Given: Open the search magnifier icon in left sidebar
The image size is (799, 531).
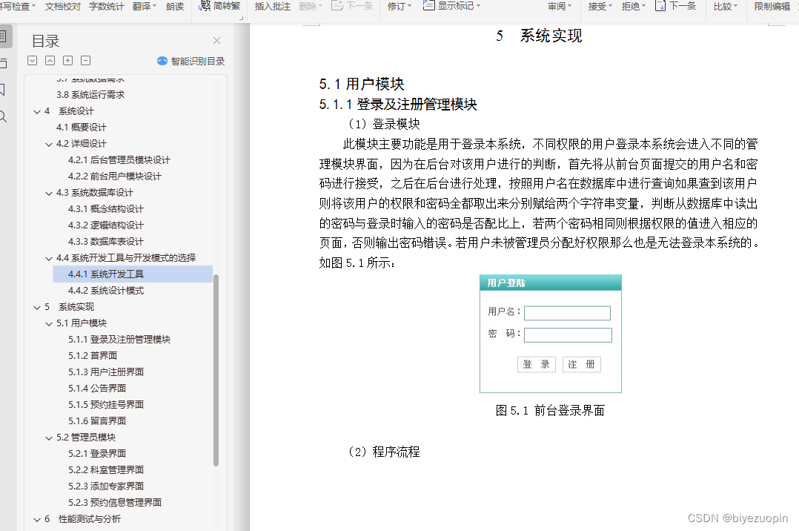Looking at the screenshot, I should coord(3,116).
